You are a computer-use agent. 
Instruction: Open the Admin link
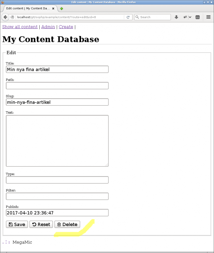pos(48,27)
